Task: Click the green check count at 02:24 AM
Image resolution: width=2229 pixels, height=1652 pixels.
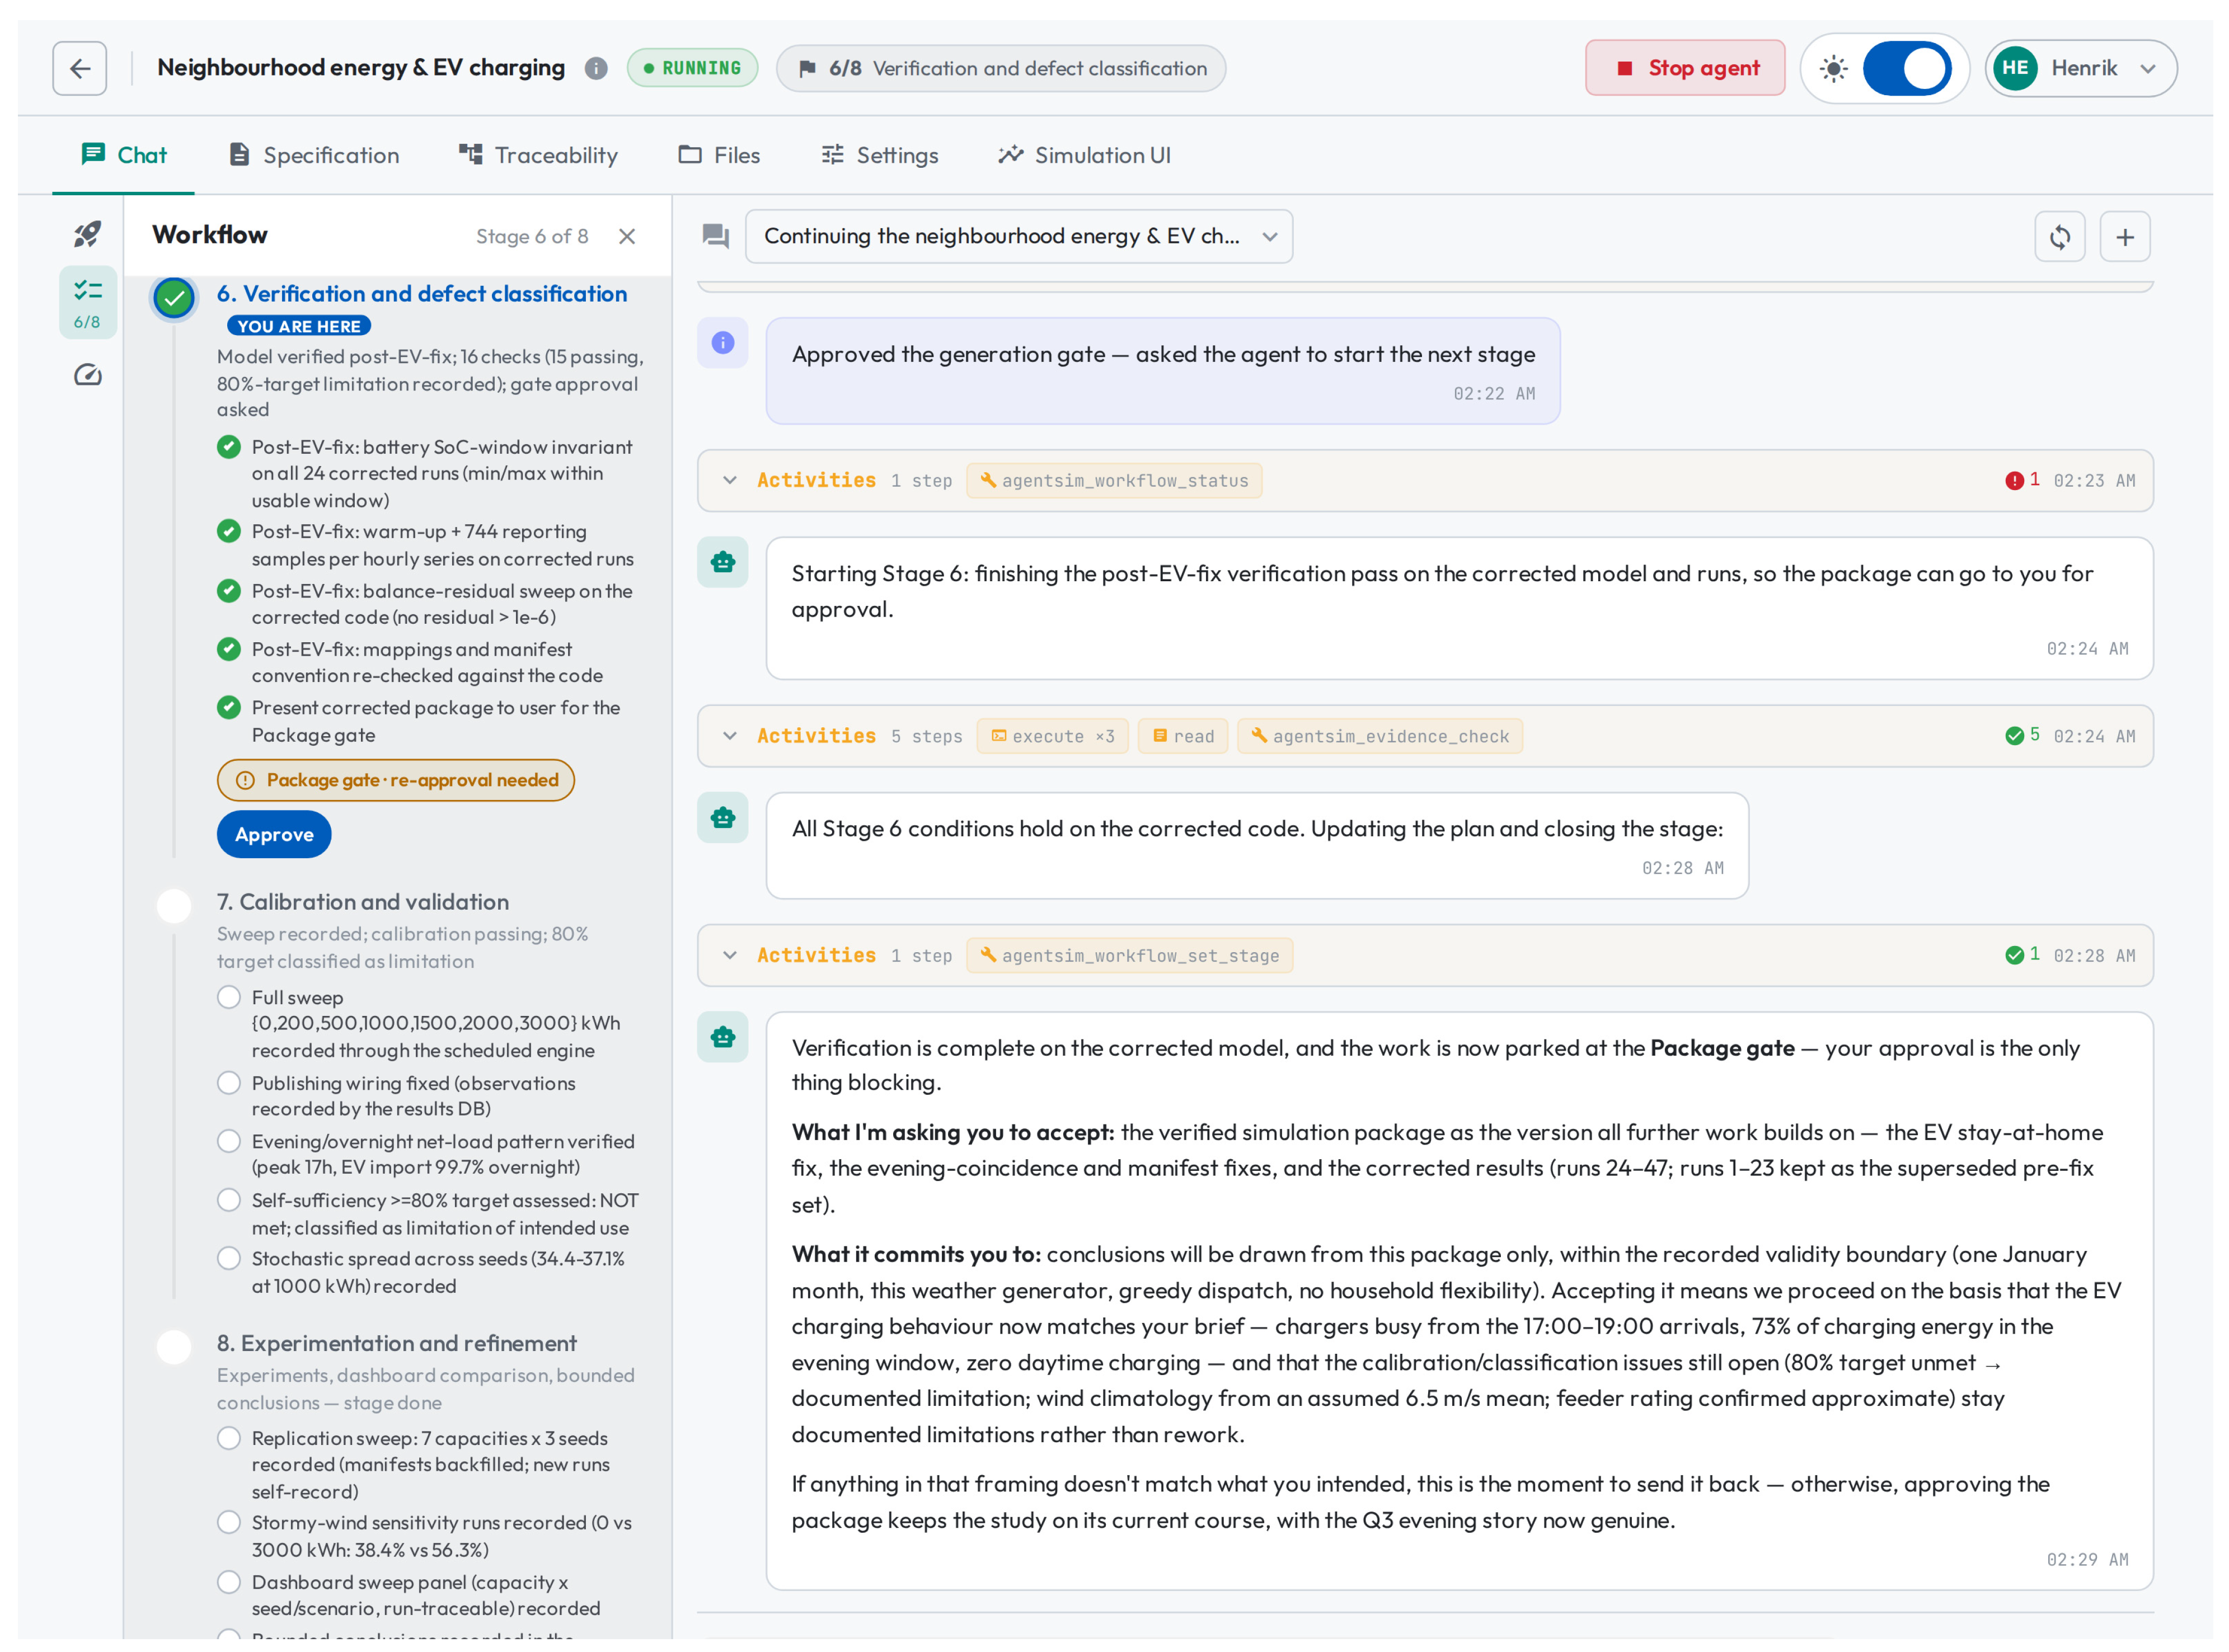Action: [x=2022, y=735]
